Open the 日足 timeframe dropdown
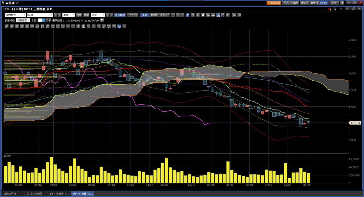364x197 pixels. (x=98, y=15)
